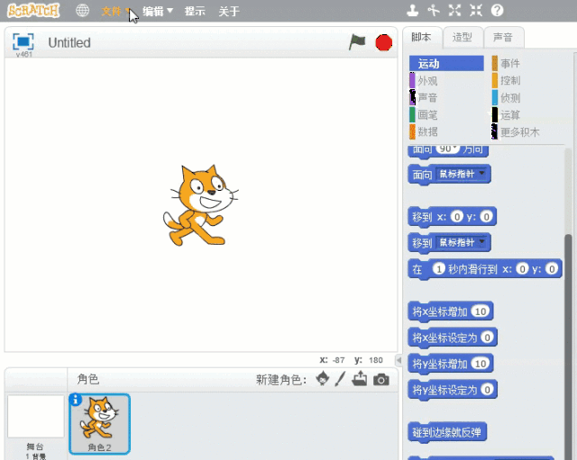Click the blocks palette scrollbar
Image resolution: width=577 pixels, height=460 pixels.
point(568,346)
